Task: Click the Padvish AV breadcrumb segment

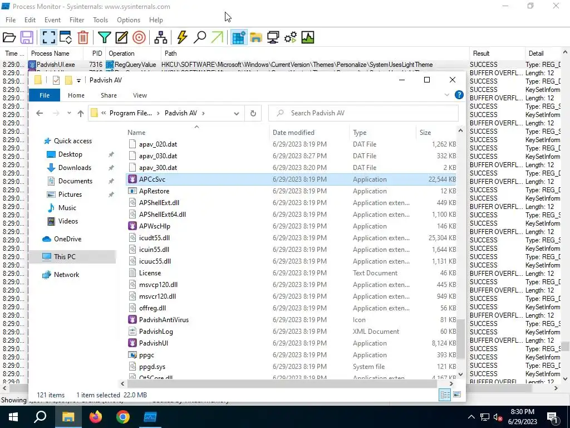Action: pos(181,113)
